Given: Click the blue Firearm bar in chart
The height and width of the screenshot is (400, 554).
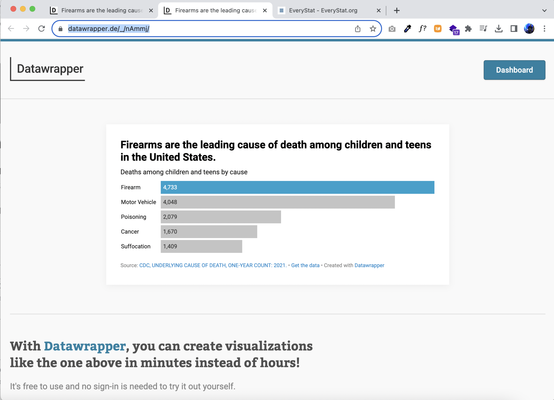Looking at the screenshot, I should pyautogui.click(x=297, y=187).
